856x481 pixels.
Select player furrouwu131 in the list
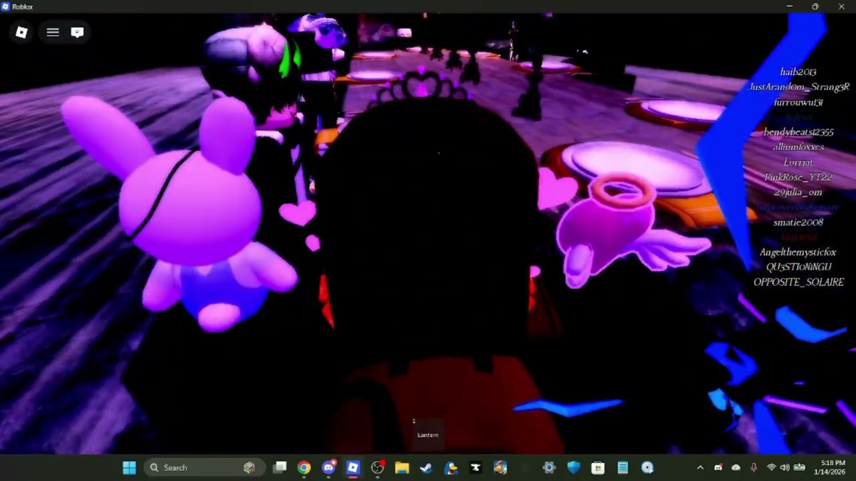(798, 102)
